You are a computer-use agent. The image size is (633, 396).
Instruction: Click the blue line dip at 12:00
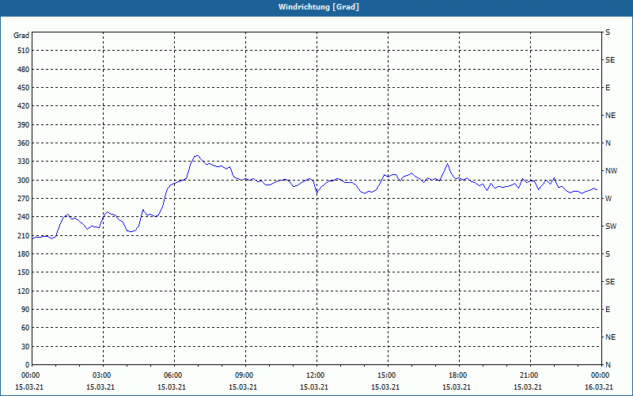(x=317, y=193)
